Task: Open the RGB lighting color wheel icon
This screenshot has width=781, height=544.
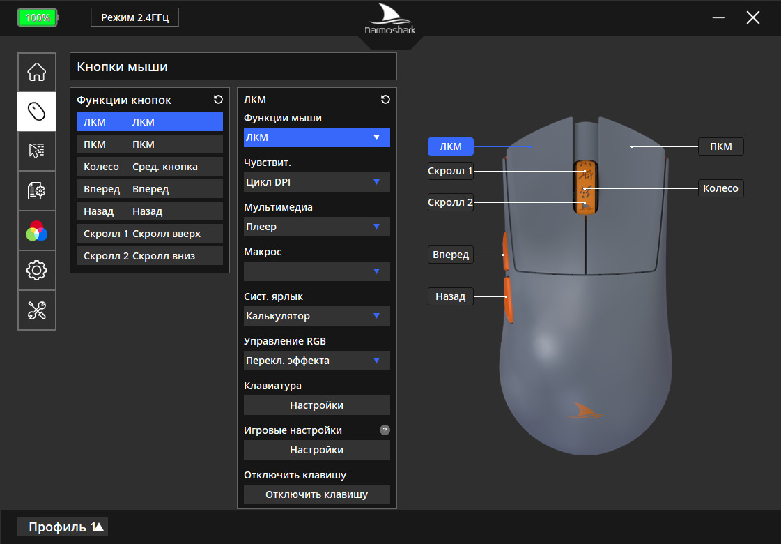Action: (x=37, y=230)
